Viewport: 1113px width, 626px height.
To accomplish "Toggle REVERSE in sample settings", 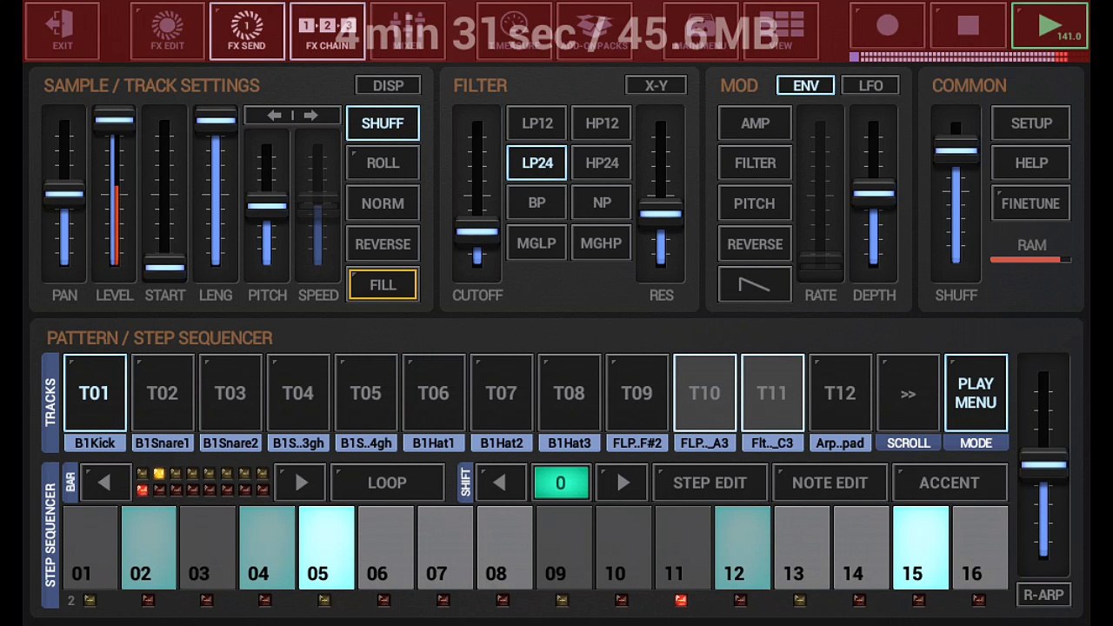I will tap(383, 244).
